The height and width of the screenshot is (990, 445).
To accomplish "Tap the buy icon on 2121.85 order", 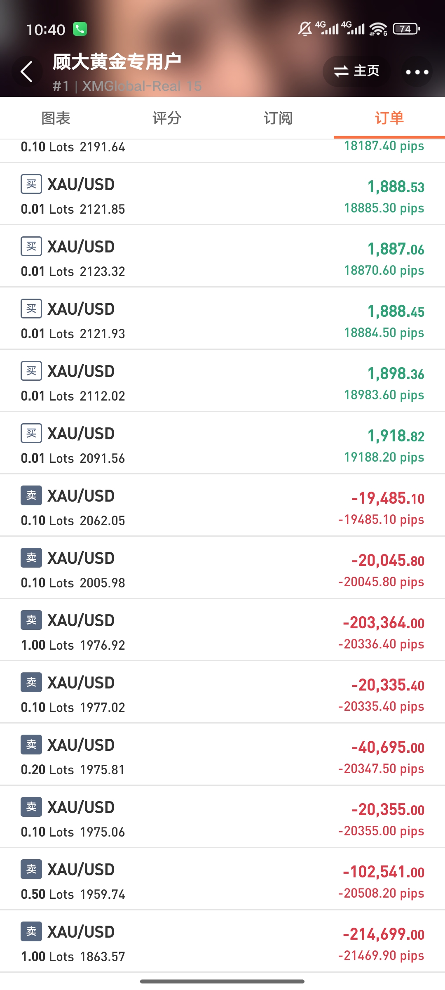I will click(31, 184).
